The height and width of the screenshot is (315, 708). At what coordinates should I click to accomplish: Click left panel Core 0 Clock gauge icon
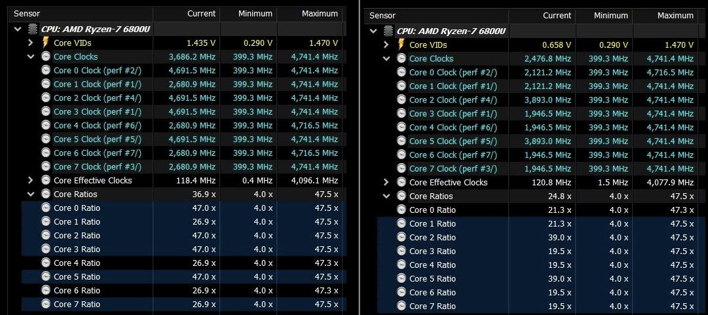pos(46,71)
